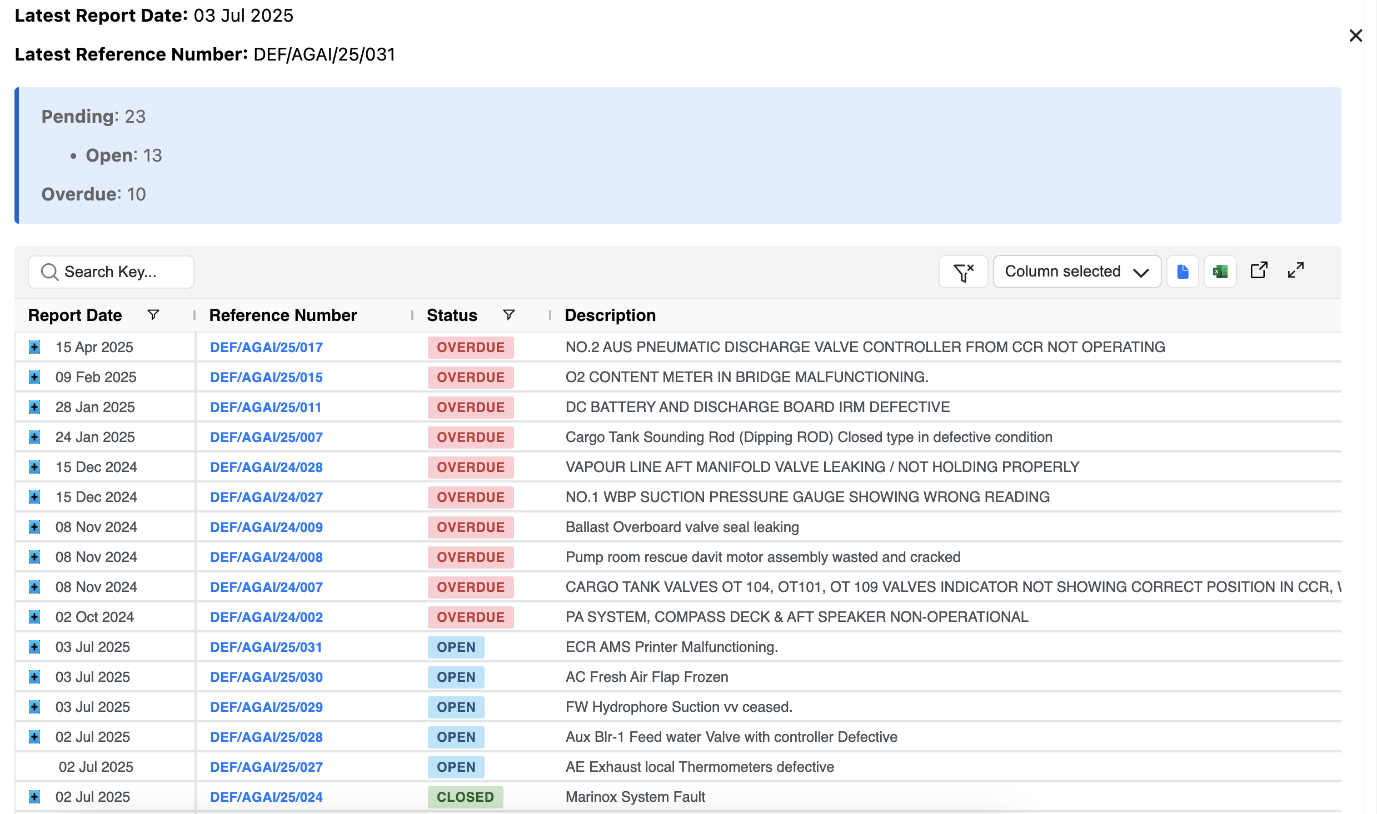Open Column selected dropdown
The image size is (1377, 814).
[x=1076, y=272]
